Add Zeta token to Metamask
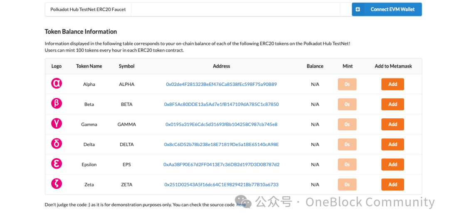 pyautogui.click(x=392, y=185)
